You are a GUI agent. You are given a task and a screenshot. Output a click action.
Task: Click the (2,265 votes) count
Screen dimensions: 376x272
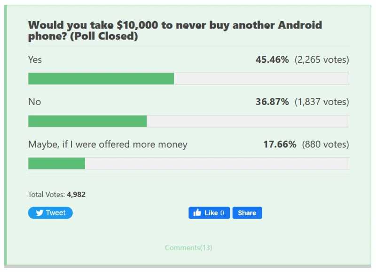tap(322, 60)
